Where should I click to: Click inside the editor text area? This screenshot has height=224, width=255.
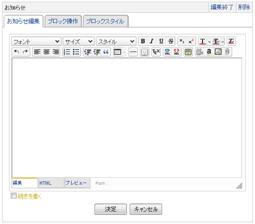pos(126,118)
